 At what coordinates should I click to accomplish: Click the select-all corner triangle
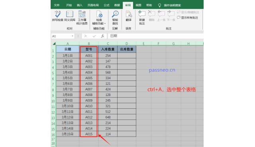54,43
